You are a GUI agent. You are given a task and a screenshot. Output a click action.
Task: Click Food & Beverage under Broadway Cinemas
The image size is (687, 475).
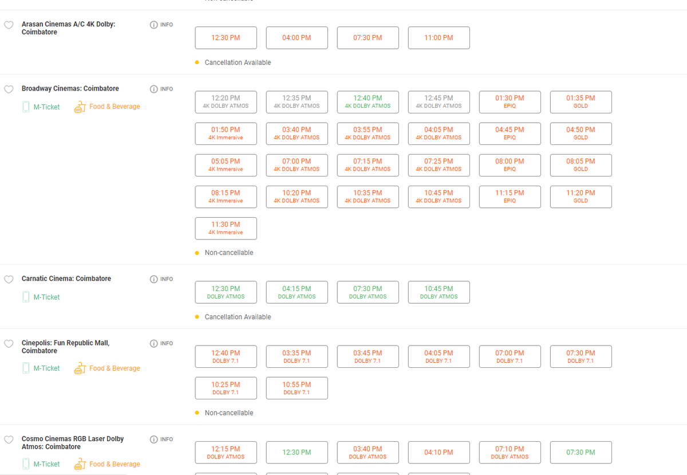107,107
